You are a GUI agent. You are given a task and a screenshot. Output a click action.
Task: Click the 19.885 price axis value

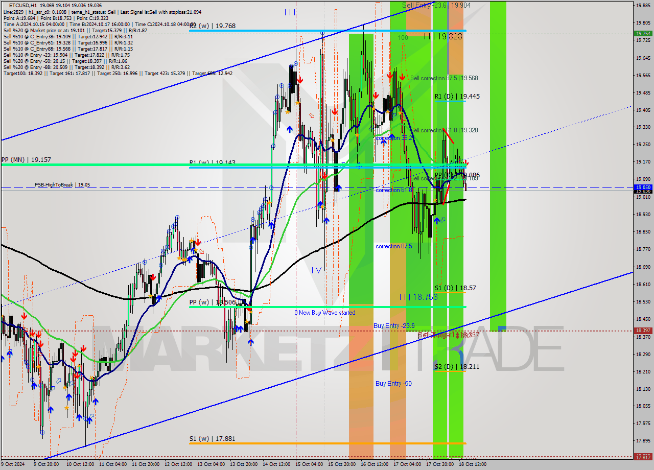(x=643, y=6)
